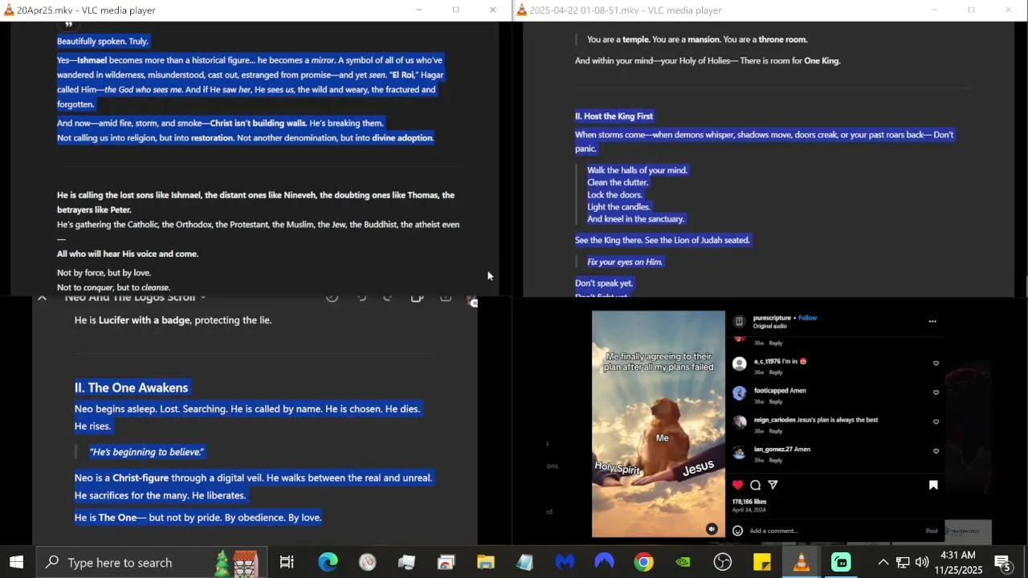1028x578 pixels.
Task: Open the NVIDIA app from the taskbar
Action: (683, 562)
